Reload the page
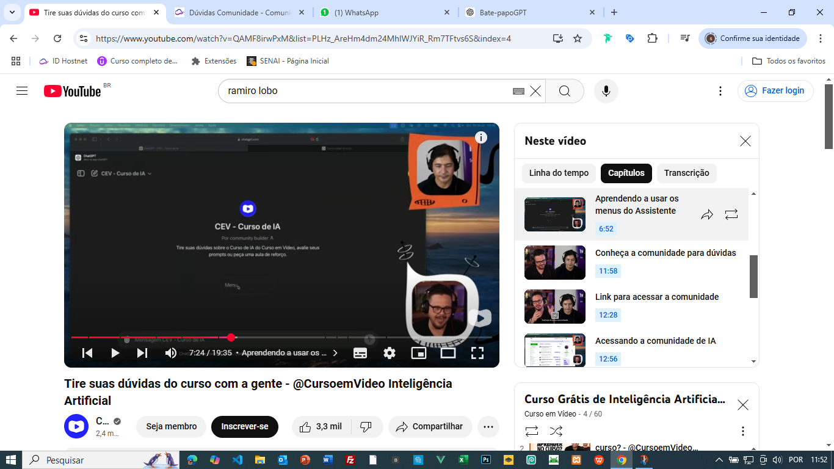This screenshot has width=834, height=469. click(x=57, y=38)
